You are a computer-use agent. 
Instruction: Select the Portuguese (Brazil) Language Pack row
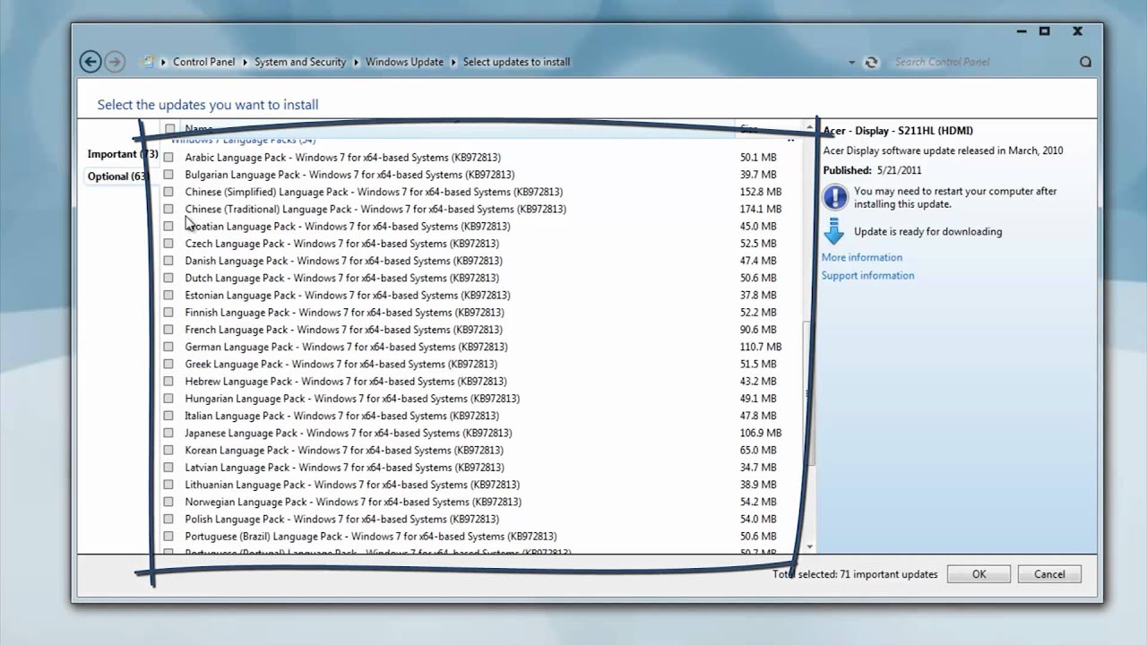(x=482, y=537)
